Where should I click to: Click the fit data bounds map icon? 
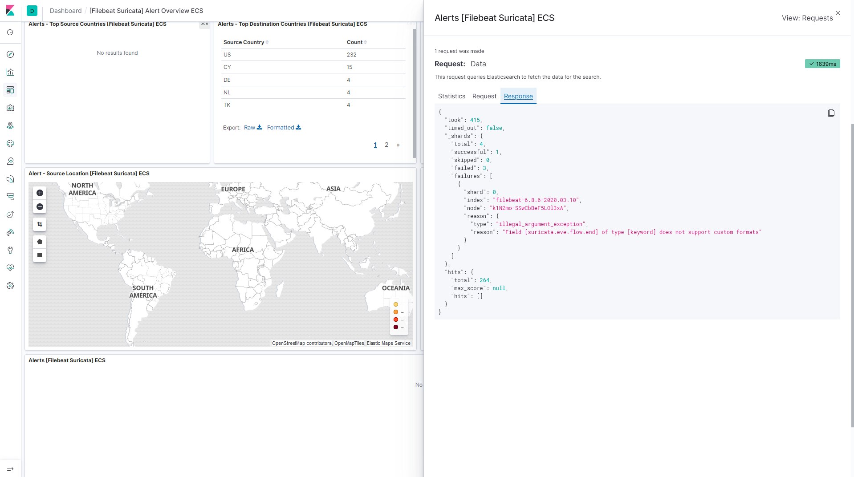click(40, 224)
